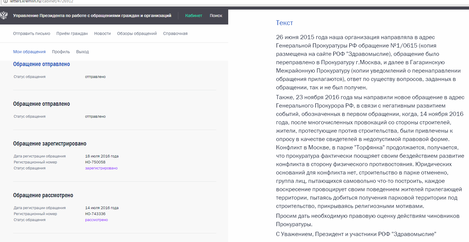Click date 18 июля 2016 года
This screenshot has width=469, height=242.
tap(102, 156)
